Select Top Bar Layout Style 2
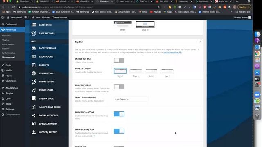This screenshot has width=262, height=147. (x=136, y=71)
